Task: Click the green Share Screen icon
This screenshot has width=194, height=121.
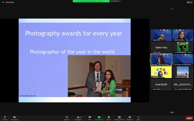Action: click(99, 117)
